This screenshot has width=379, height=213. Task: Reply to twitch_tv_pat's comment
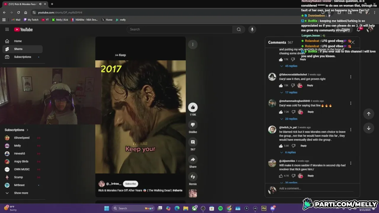point(303,146)
